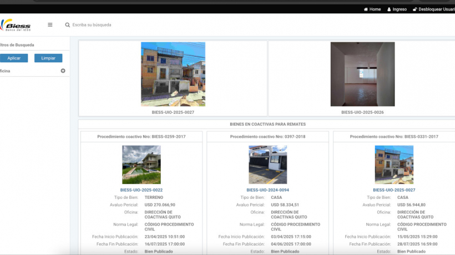Go to Home in top bar

click(372, 9)
